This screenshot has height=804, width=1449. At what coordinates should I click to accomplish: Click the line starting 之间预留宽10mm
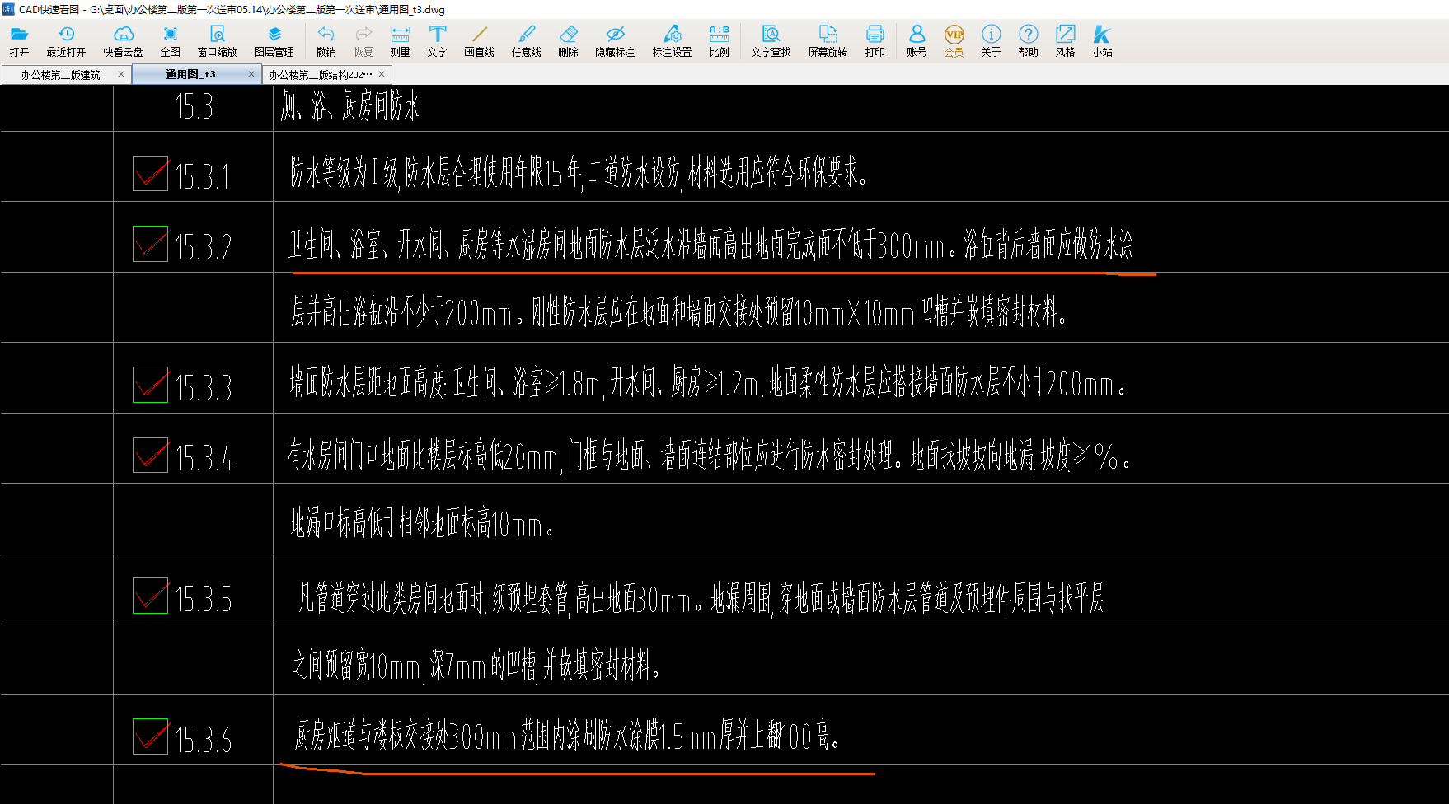476,664
